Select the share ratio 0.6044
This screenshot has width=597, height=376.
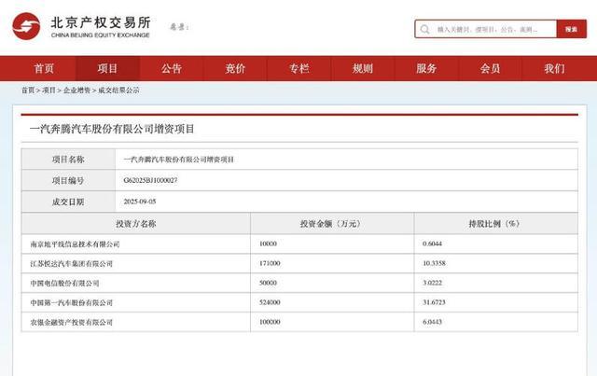click(x=433, y=244)
